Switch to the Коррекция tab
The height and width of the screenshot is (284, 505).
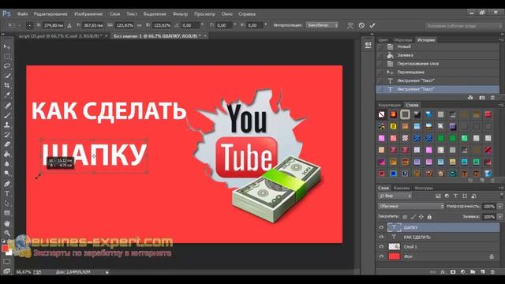click(389, 105)
